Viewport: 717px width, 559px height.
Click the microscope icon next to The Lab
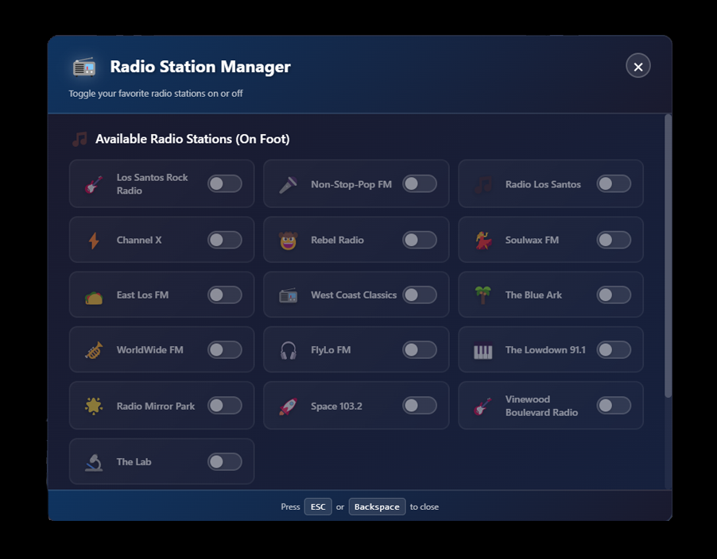click(x=95, y=461)
